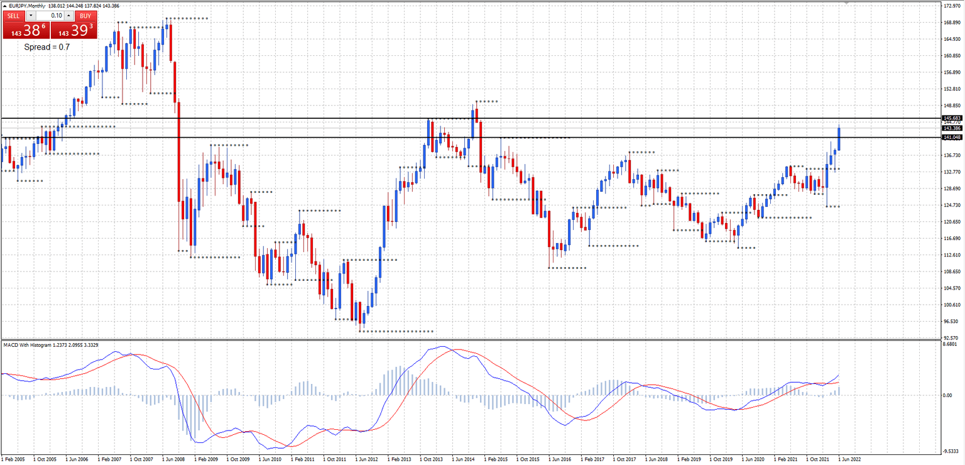965x465 pixels.
Task: Click the 1 Jun 2016 date label
Action: 560,459
